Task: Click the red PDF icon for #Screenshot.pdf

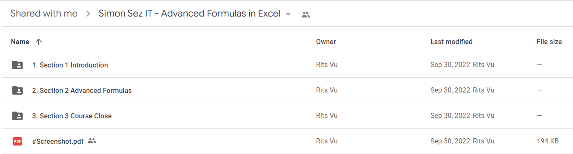Action: (17, 141)
